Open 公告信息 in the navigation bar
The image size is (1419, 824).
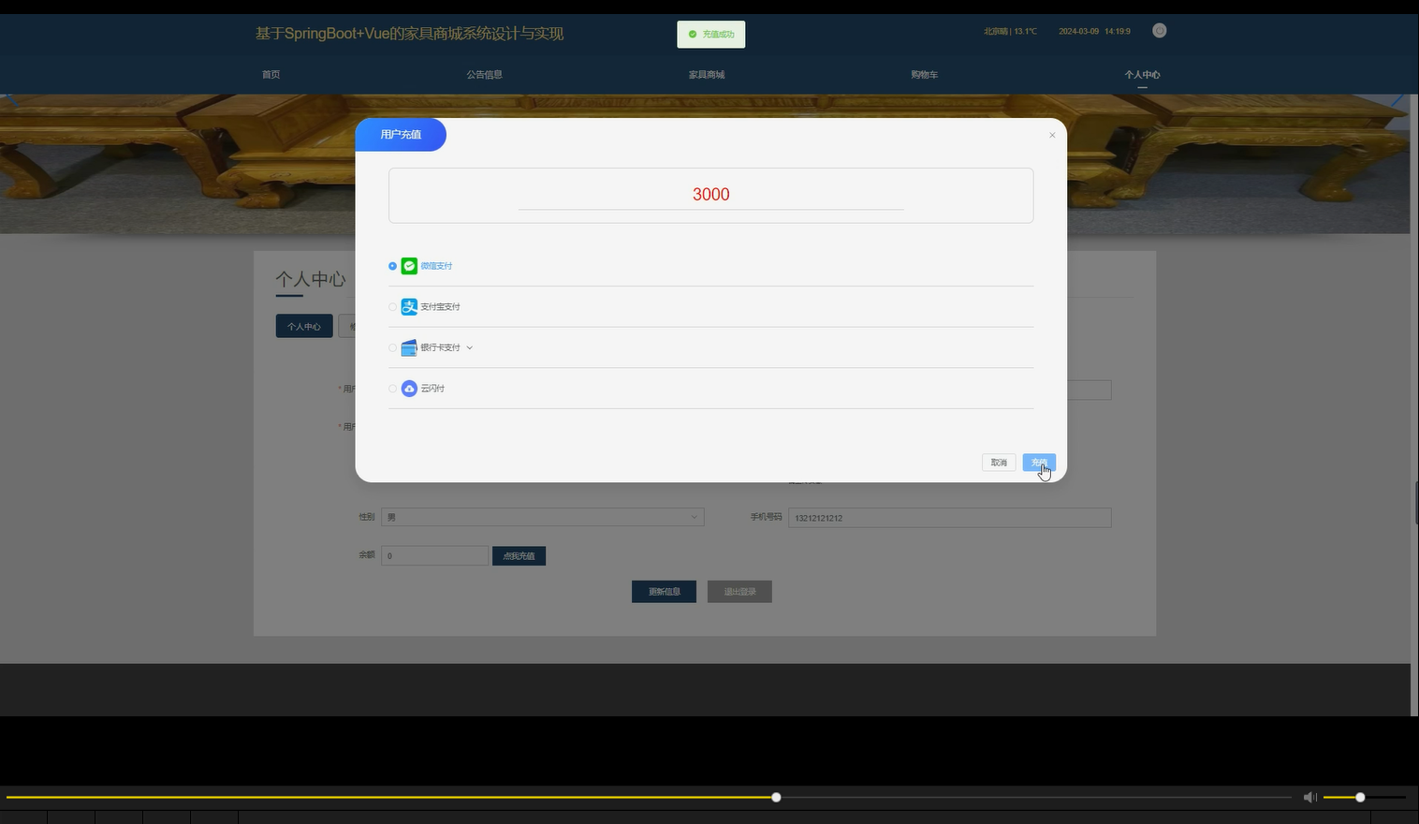point(485,75)
